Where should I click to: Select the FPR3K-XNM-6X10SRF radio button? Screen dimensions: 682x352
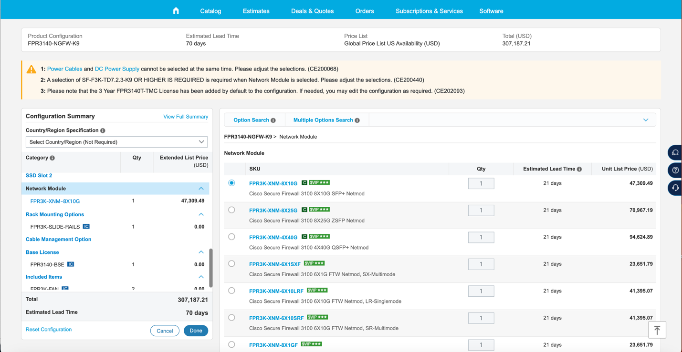231,317
